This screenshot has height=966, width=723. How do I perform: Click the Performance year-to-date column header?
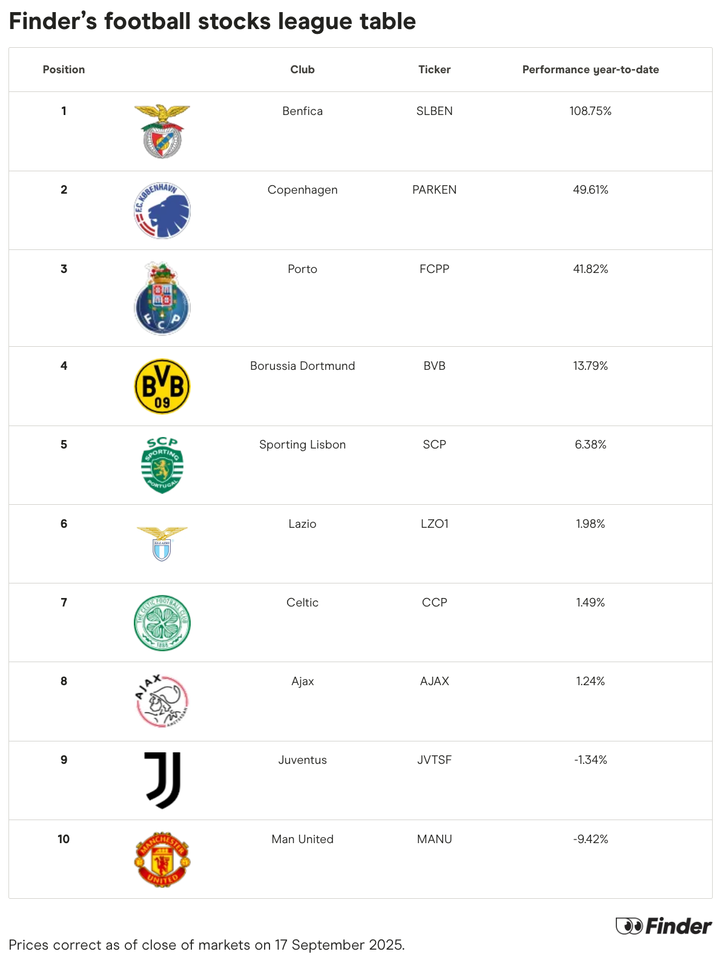point(590,70)
